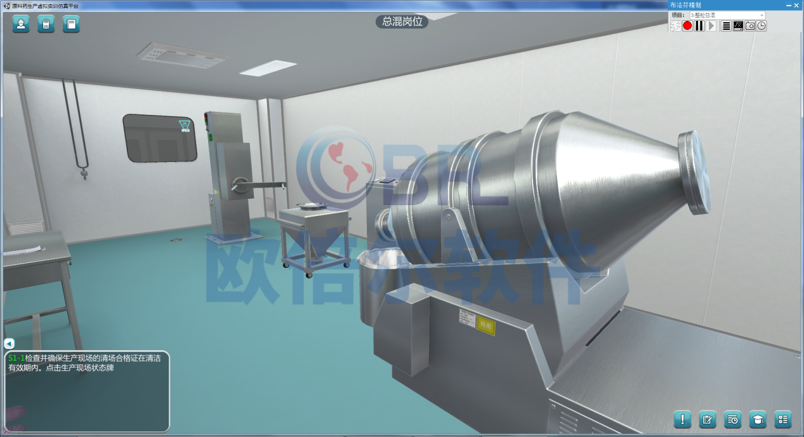This screenshot has height=437, width=804.
Task: Click the grey play arrow button
Action: tap(711, 26)
